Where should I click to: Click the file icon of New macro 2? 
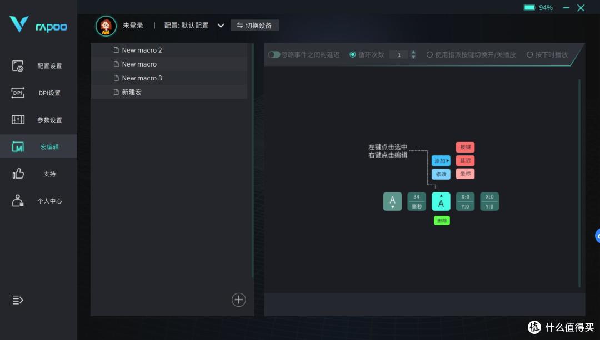pyautogui.click(x=116, y=50)
